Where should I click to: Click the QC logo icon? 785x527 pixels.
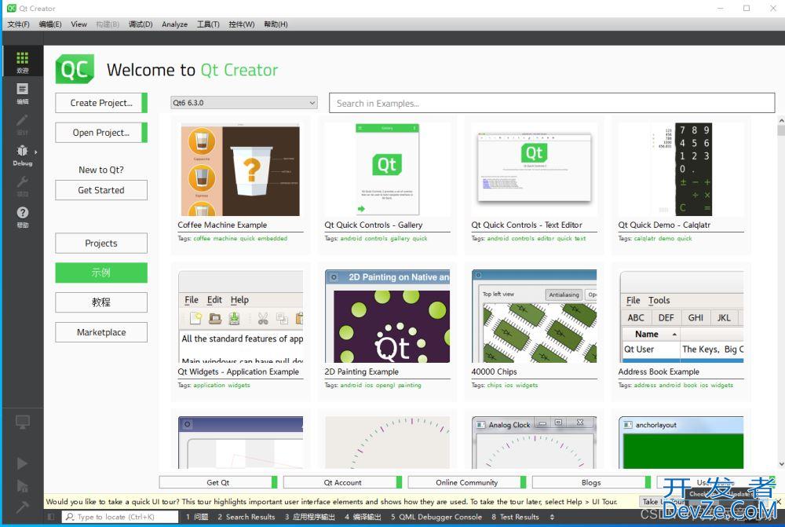point(75,69)
